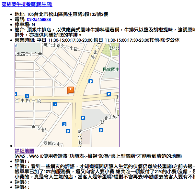This screenshot has height=189, width=195.
Task: Open the 詳細地圖 detailed map link
Action: click(24, 151)
